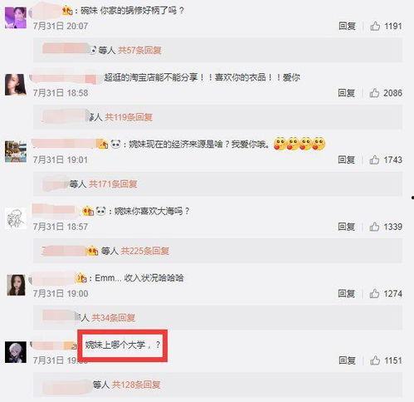The image size is (414, 402).
Task: Expand 共171条回复 replies thread
Action: tap(113, 184)
